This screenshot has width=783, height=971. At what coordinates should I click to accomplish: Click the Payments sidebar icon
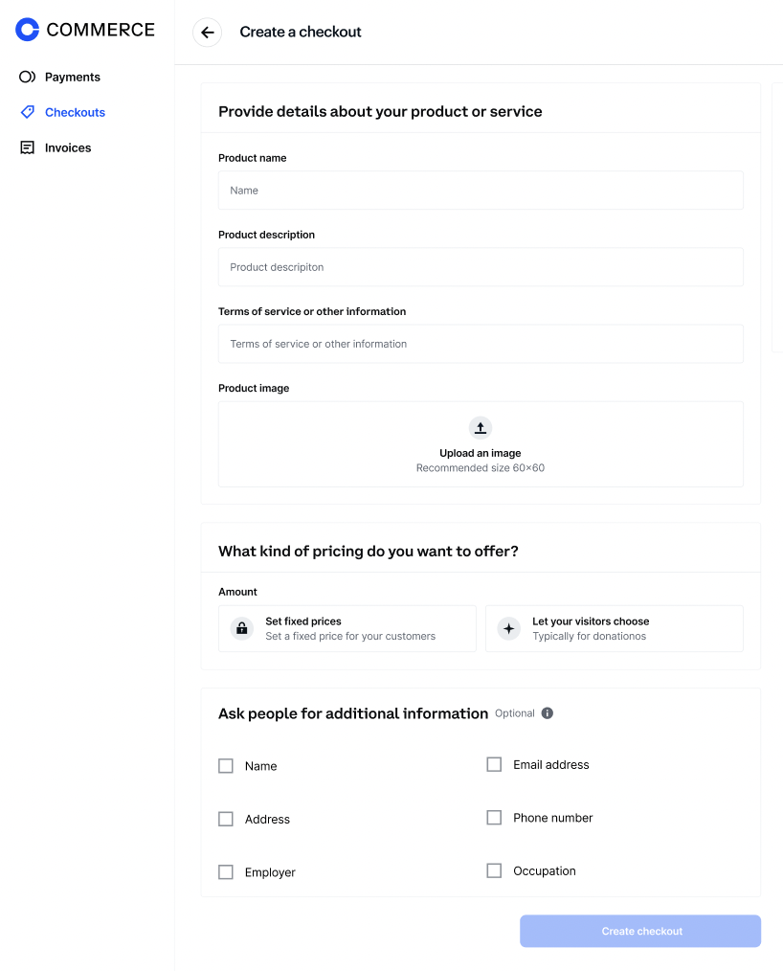point(28,77)
